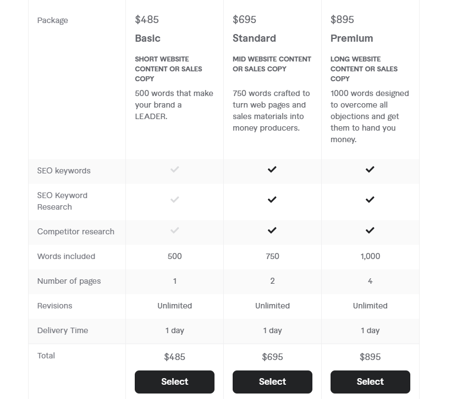Screen dimensions: 451x399
Task: Click the Premium package heading
Action: click(351, 38)
